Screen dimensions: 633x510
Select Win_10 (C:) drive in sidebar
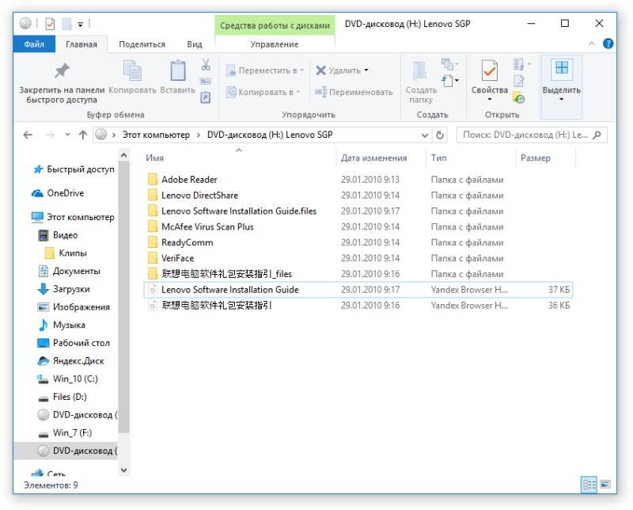pos(68,379)
